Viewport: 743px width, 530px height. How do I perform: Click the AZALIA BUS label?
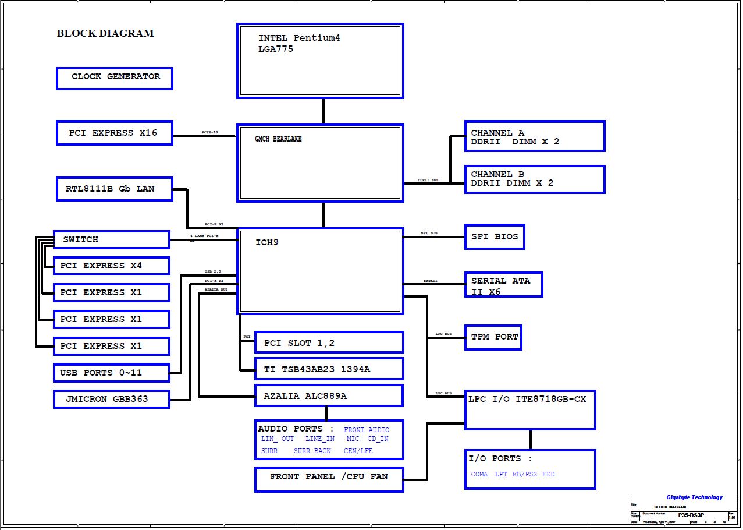[216, 289]
